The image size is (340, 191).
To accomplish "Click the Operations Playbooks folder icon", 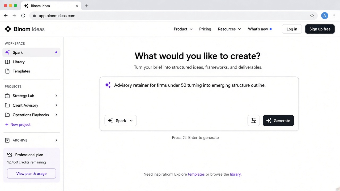I will coord(7,115).
